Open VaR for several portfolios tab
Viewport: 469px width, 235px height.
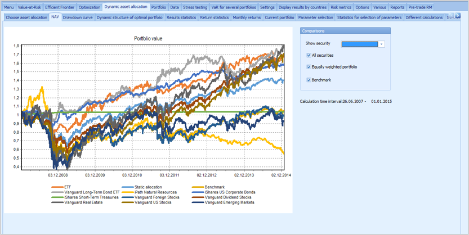(x=233, y=7)
